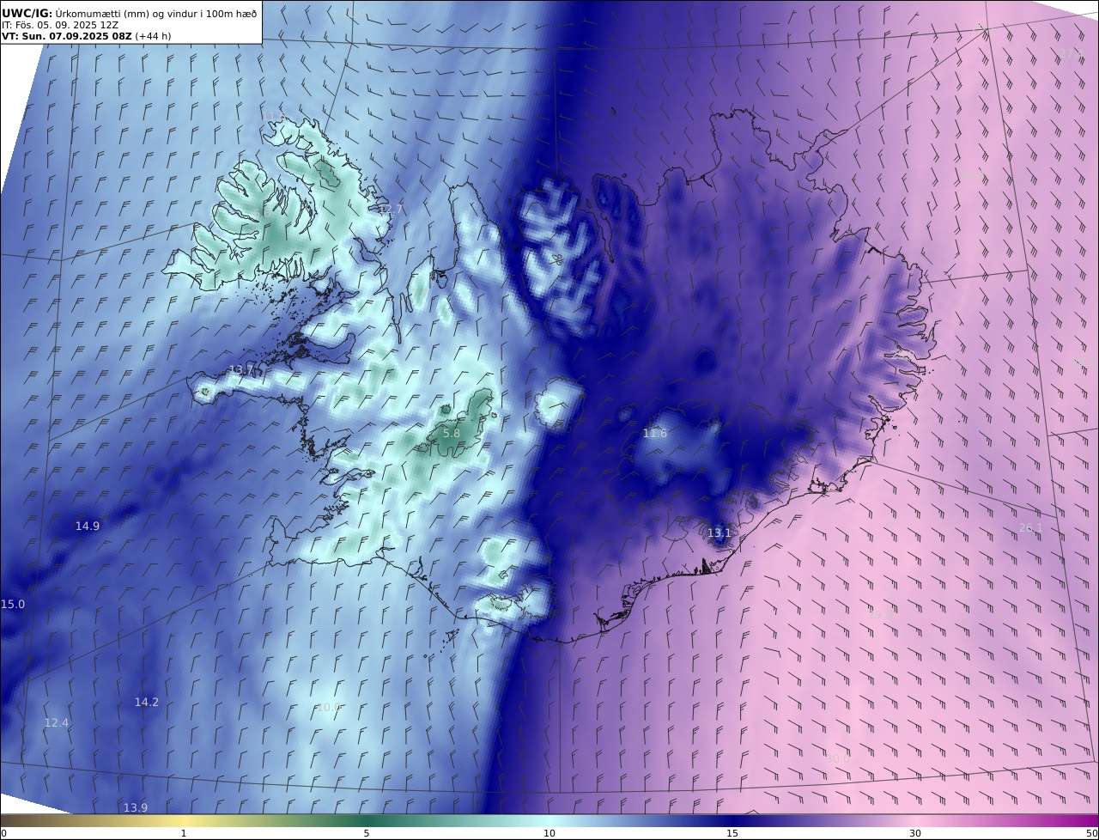Click the 12.7 value by the Westfjords

(x=391, y=210)
